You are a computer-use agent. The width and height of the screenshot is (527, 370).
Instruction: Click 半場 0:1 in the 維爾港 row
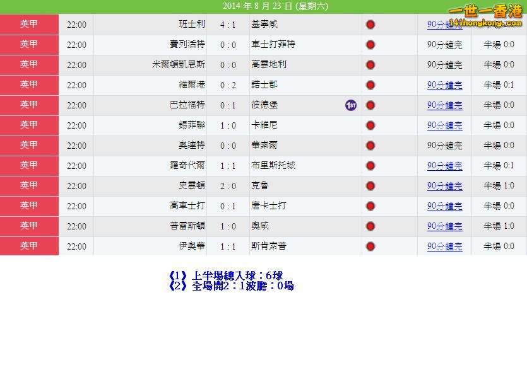(x=499, y=85)
